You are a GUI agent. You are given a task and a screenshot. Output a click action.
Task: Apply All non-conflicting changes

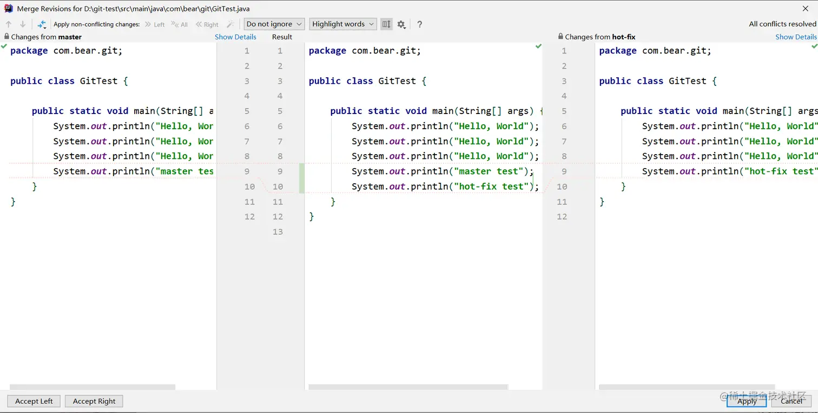tap(180, 24)
